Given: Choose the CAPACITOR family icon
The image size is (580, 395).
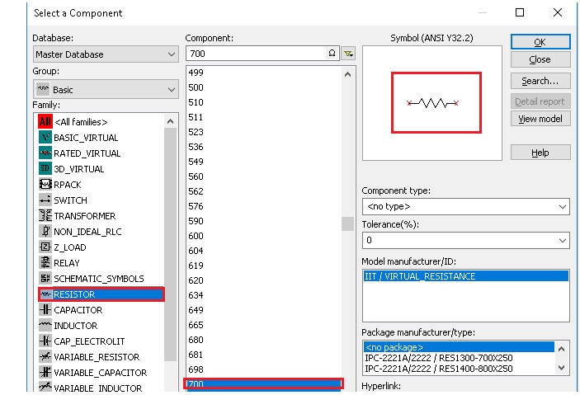Looking at the screenshot, I should pos(45,309).
